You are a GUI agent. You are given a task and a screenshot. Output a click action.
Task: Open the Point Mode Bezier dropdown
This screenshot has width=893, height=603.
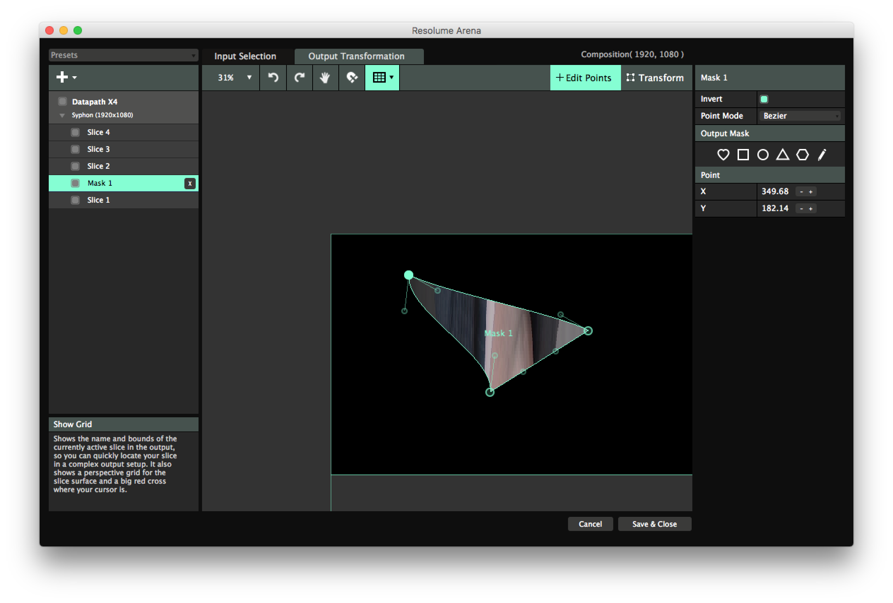click(x=800, y=116)
